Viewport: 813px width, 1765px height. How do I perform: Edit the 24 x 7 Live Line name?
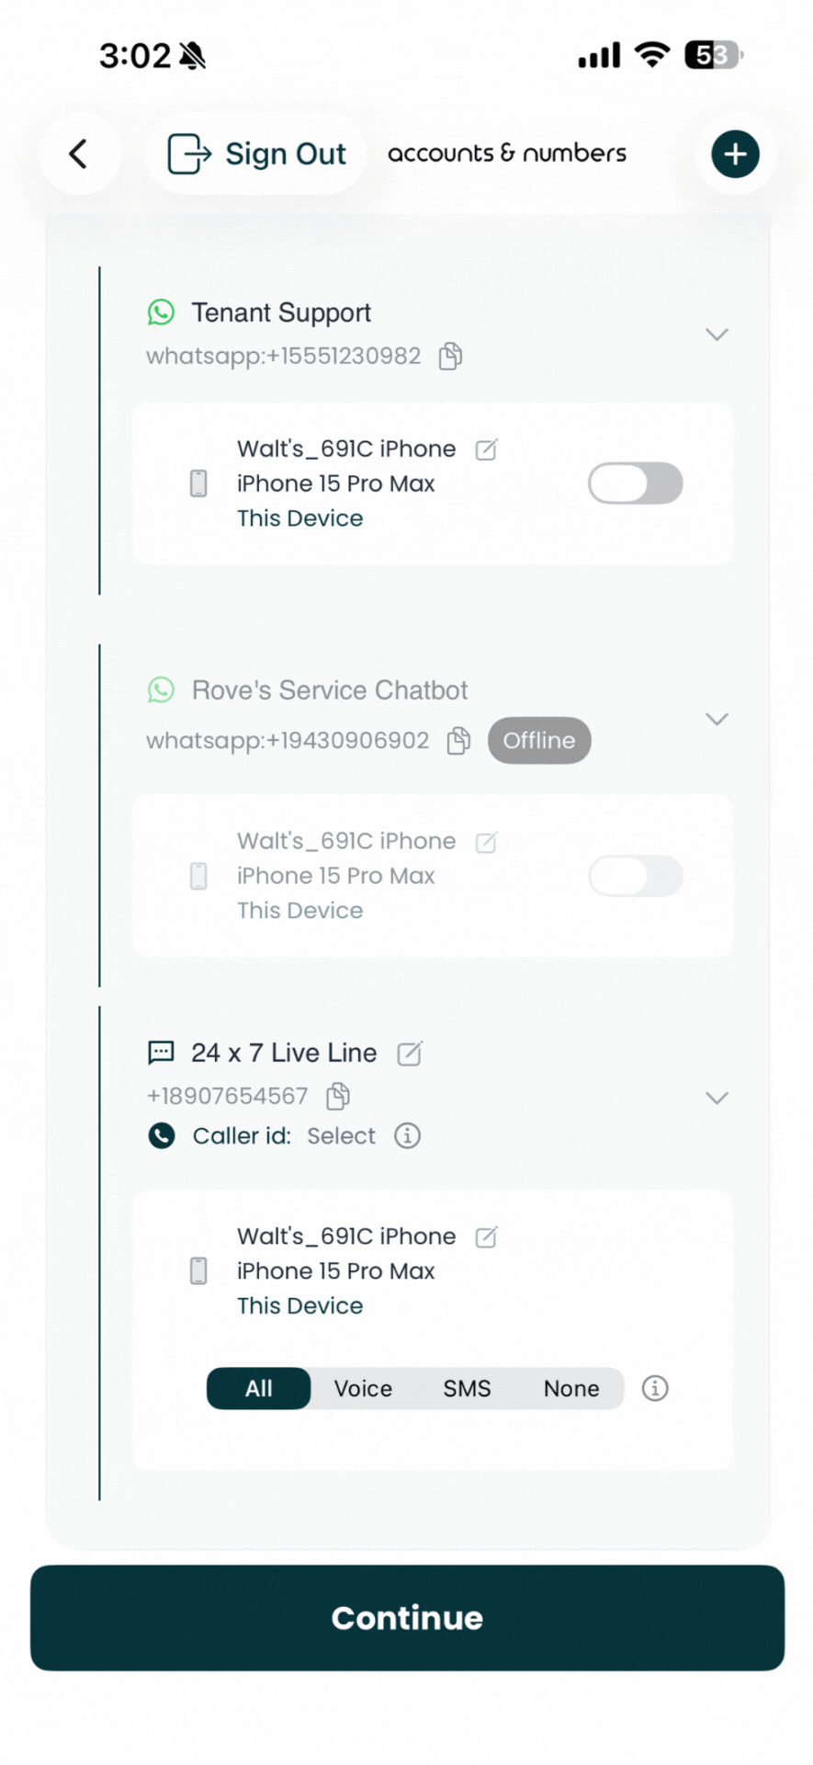point(410,1053)
